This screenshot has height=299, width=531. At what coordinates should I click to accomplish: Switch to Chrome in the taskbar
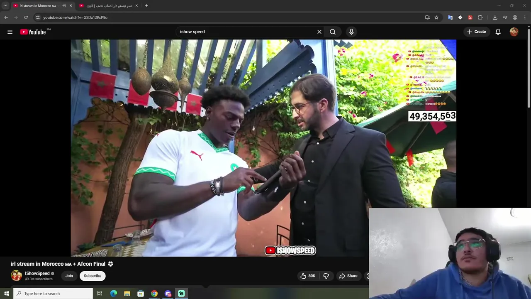(x=154, y=294)
